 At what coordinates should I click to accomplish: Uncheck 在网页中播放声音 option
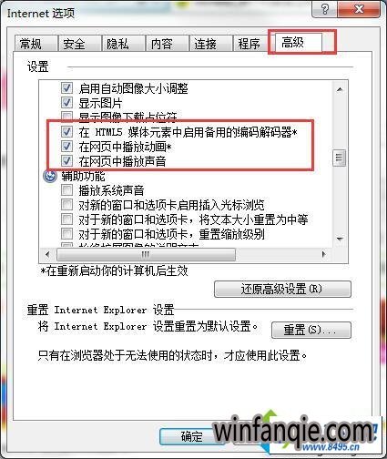pyautogui.click(x=66, y=160)
